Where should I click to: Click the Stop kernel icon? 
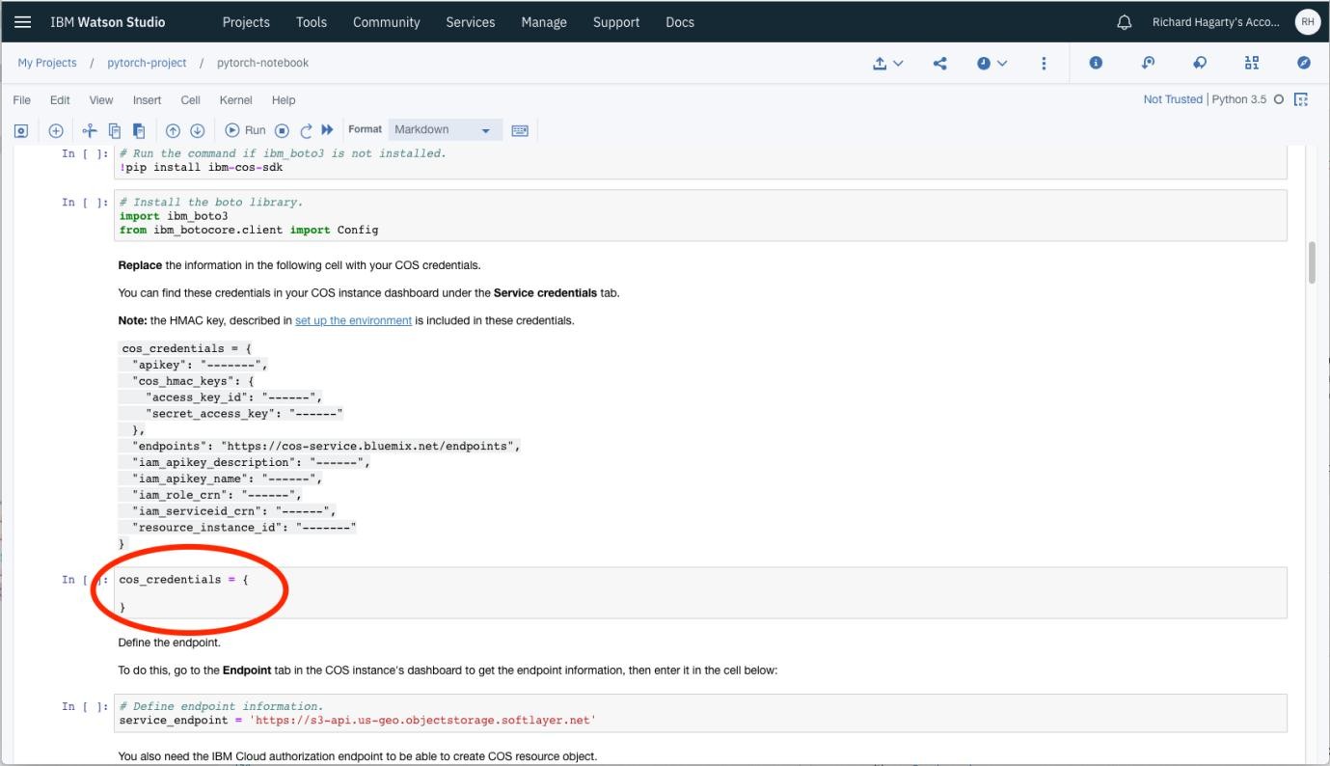[281, 129]
